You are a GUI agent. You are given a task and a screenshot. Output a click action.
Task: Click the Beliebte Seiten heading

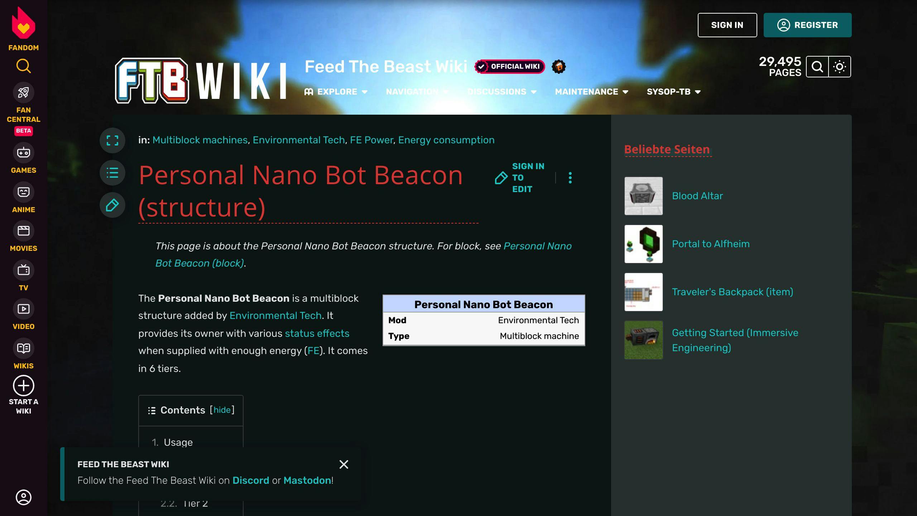coord(667,149)
